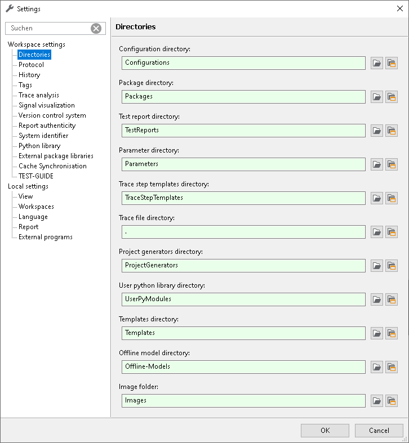409x443 pixels.
Task: Open the Version control system settings
Action: click(x=52, y=115)
